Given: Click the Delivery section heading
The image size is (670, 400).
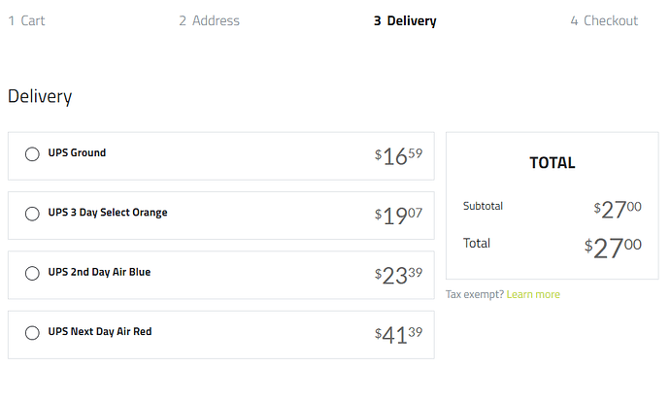Looking at the screenshot, I should coord(40,96).
